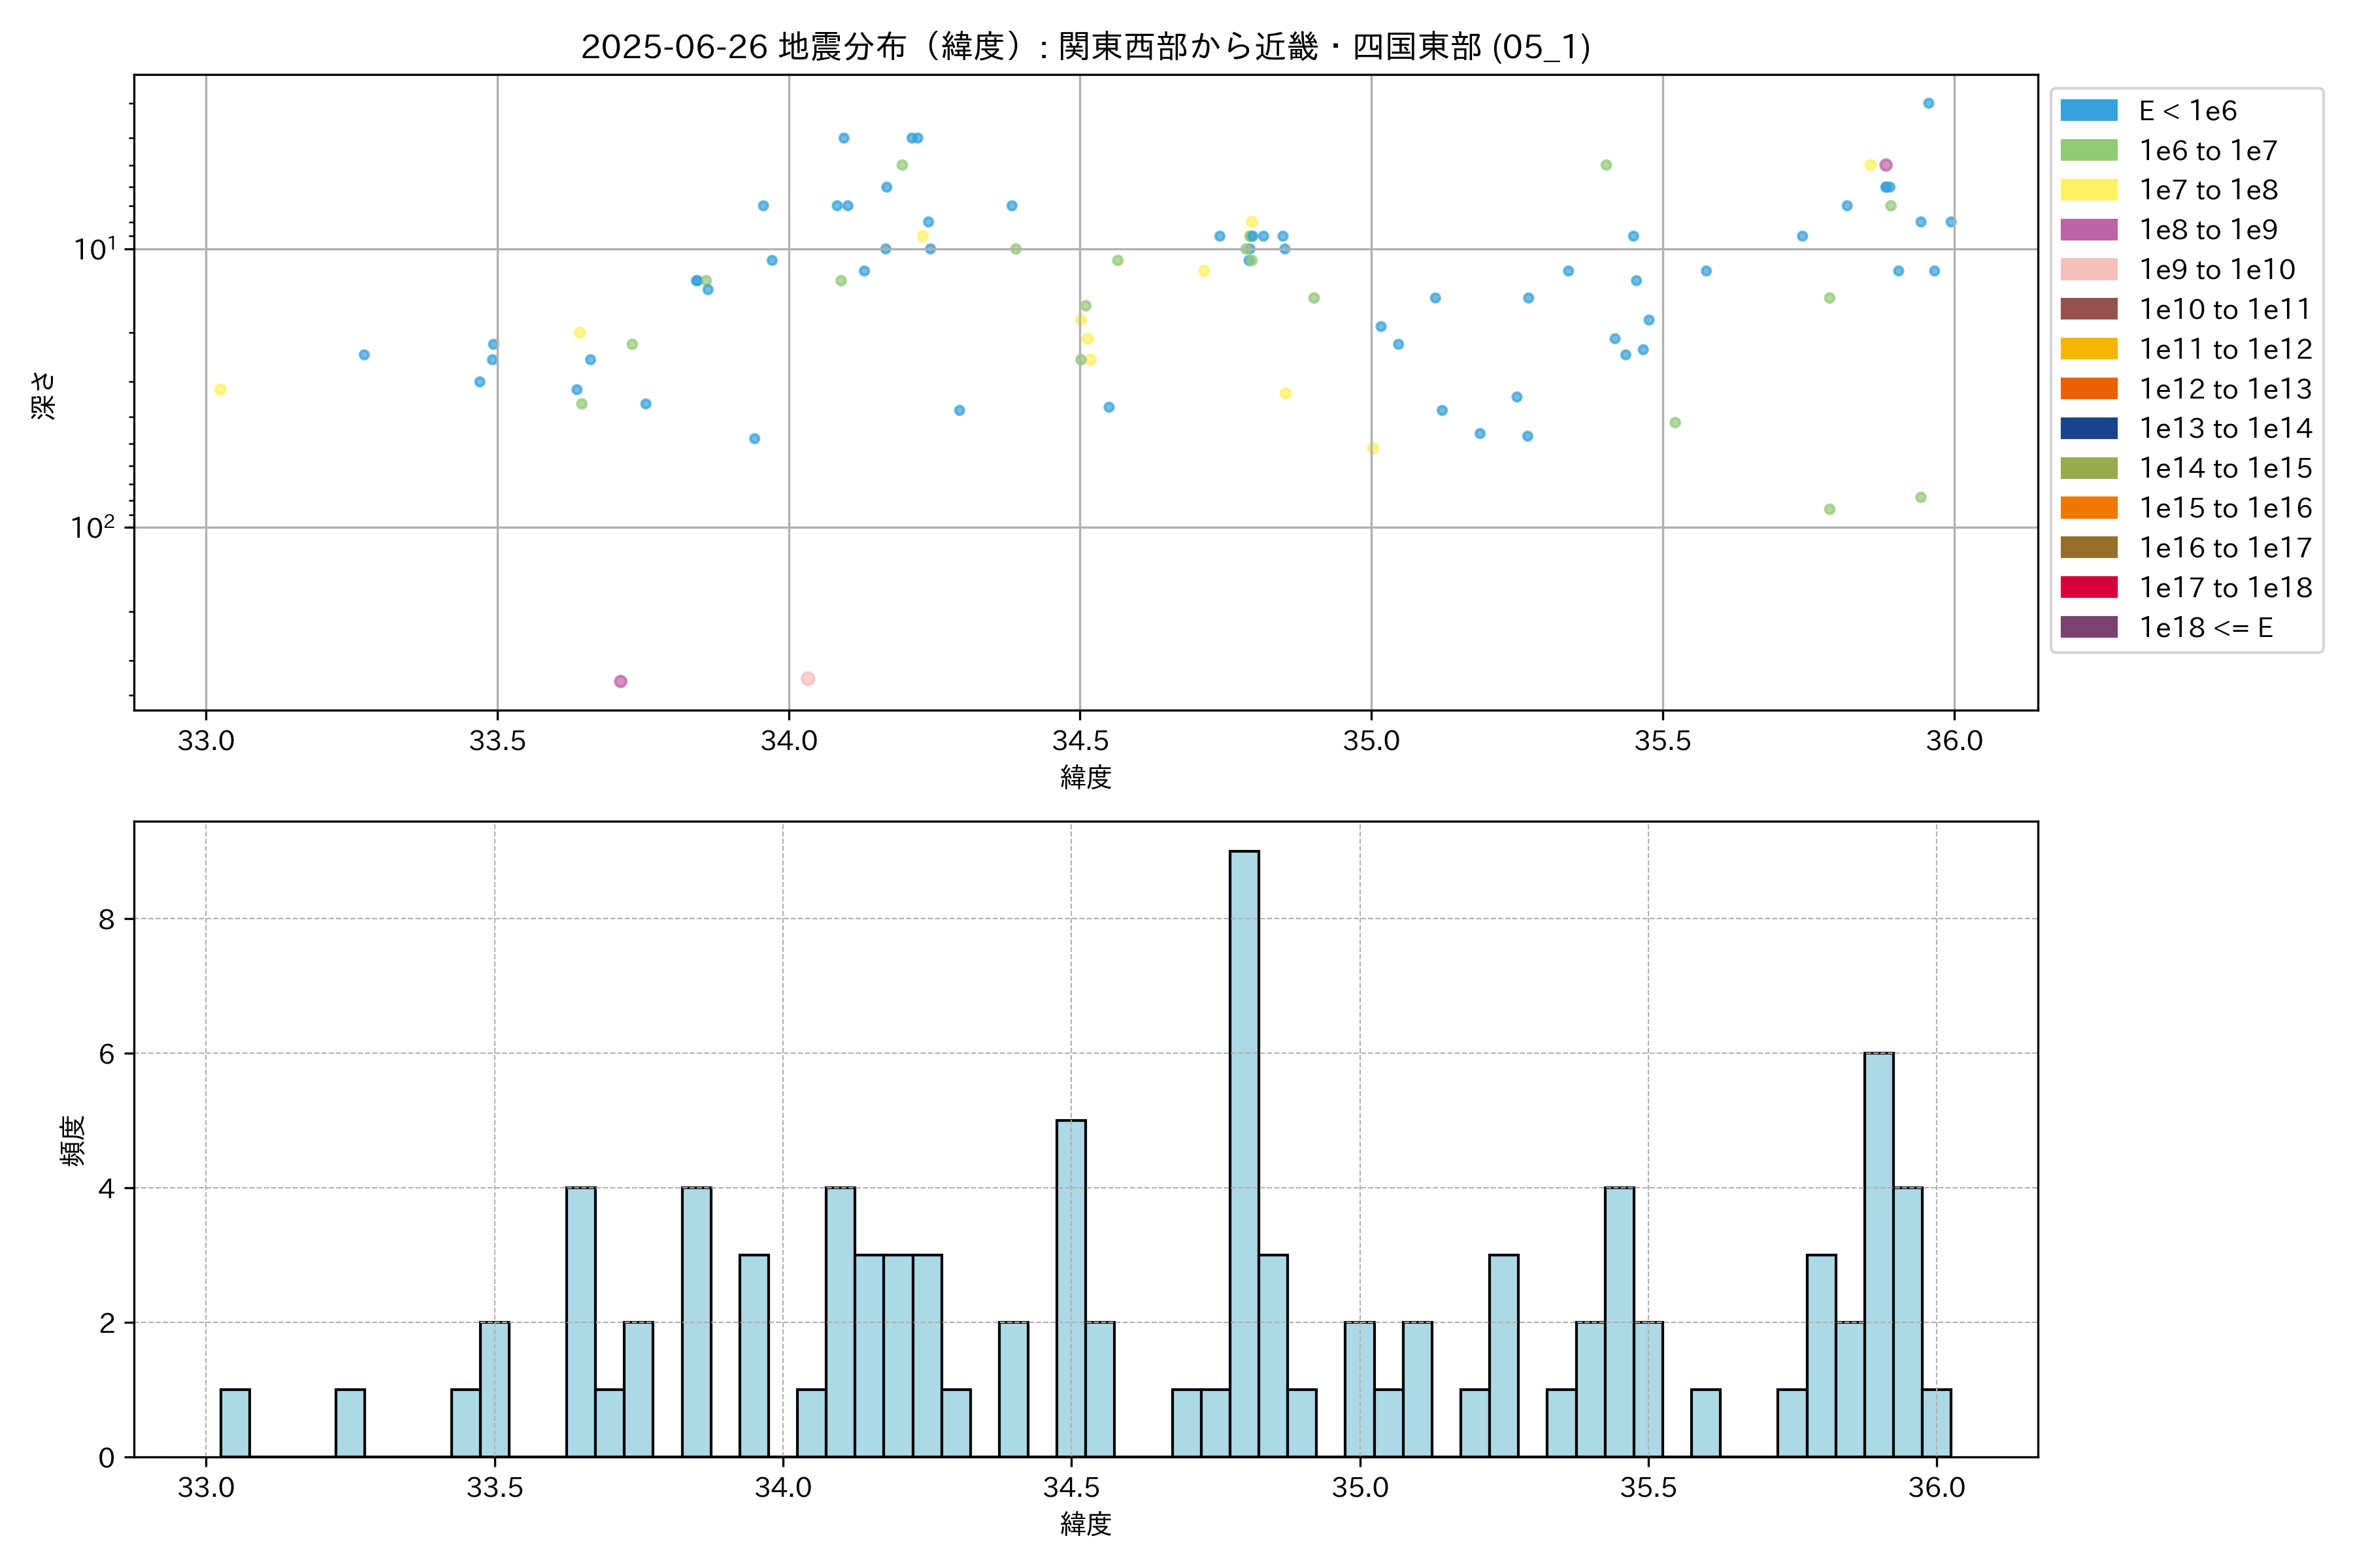Click the 緯度 x-axis label under scatter plot

pyautogui.click(x=1086, y=777)
